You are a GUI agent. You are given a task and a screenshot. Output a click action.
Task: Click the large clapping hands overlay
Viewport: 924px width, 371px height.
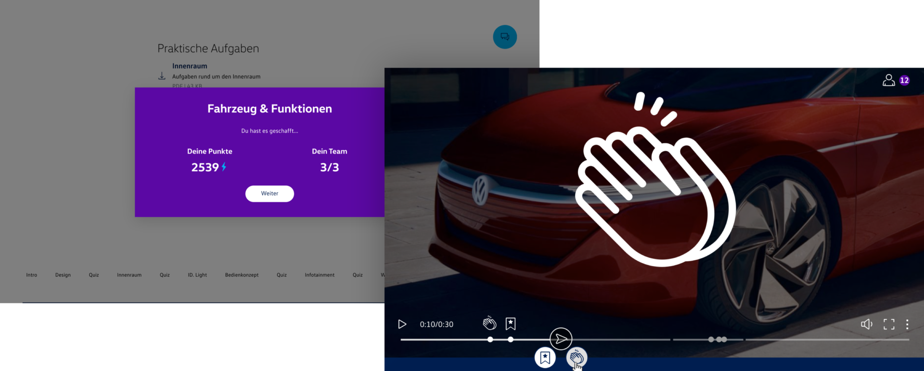tap(655, 179)
